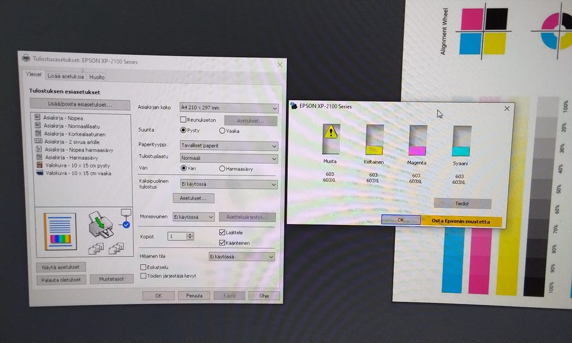Screen dimensions: 572x343
Task: Select the Väri color radio button
Action: point(184,168)
